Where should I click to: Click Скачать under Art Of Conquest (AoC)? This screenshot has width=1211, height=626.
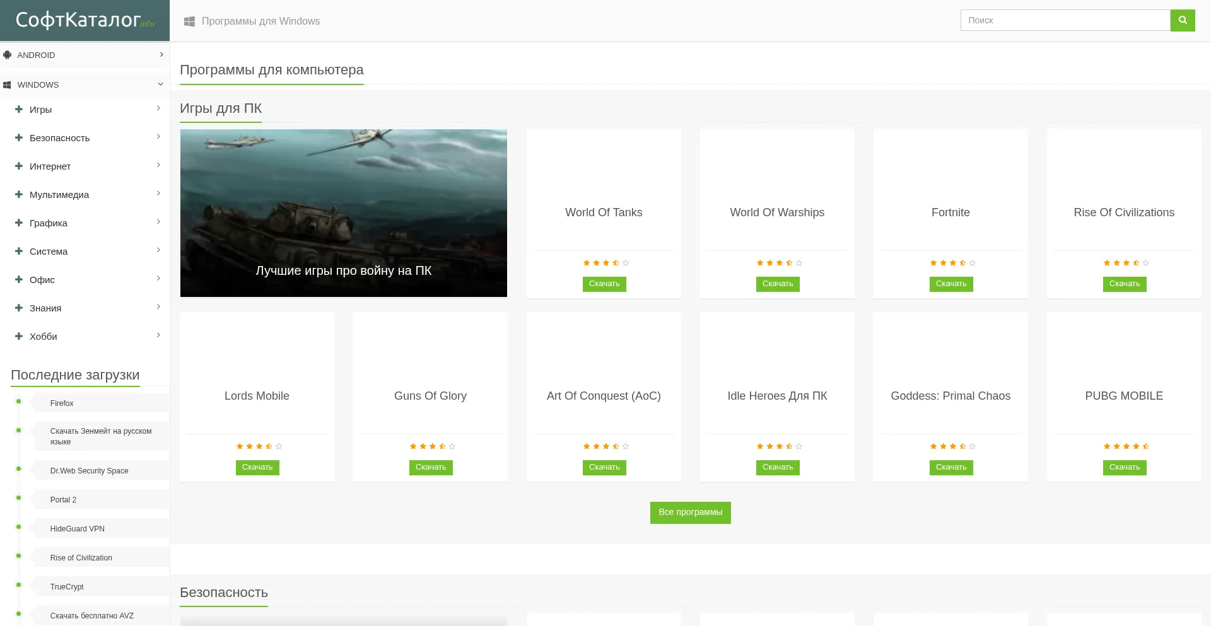(x=604, y=468)
